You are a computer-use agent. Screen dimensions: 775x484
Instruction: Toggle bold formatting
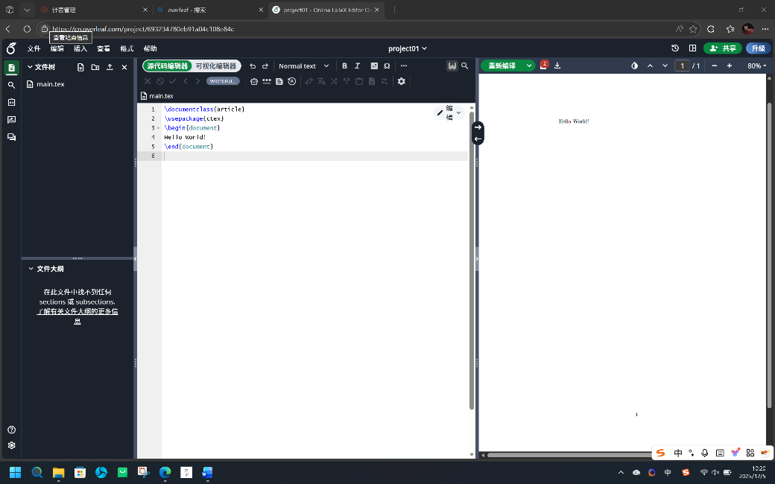coord(344,66)
